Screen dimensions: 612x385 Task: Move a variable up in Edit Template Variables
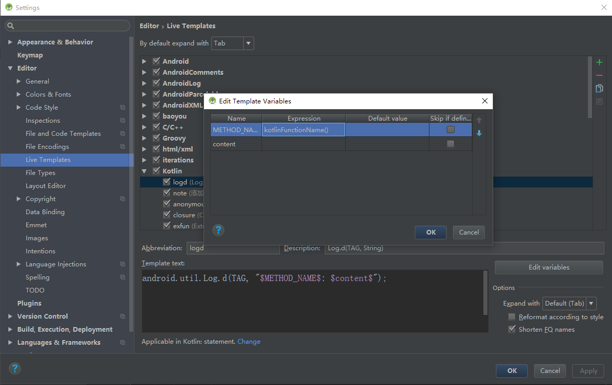click(479, 120)
